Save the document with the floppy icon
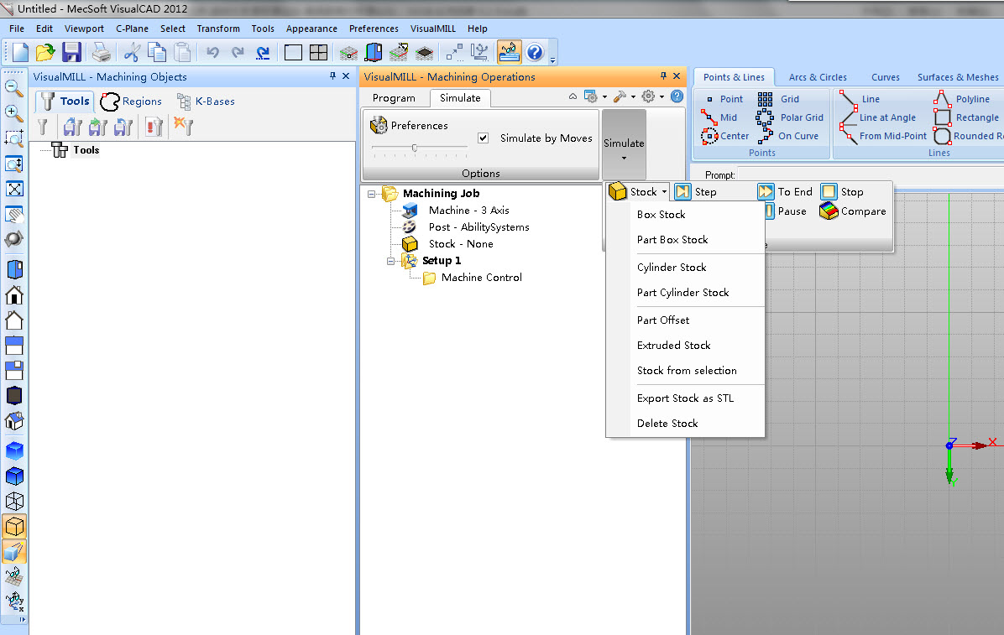This screenshot has width=1004, height=635. 71,52
